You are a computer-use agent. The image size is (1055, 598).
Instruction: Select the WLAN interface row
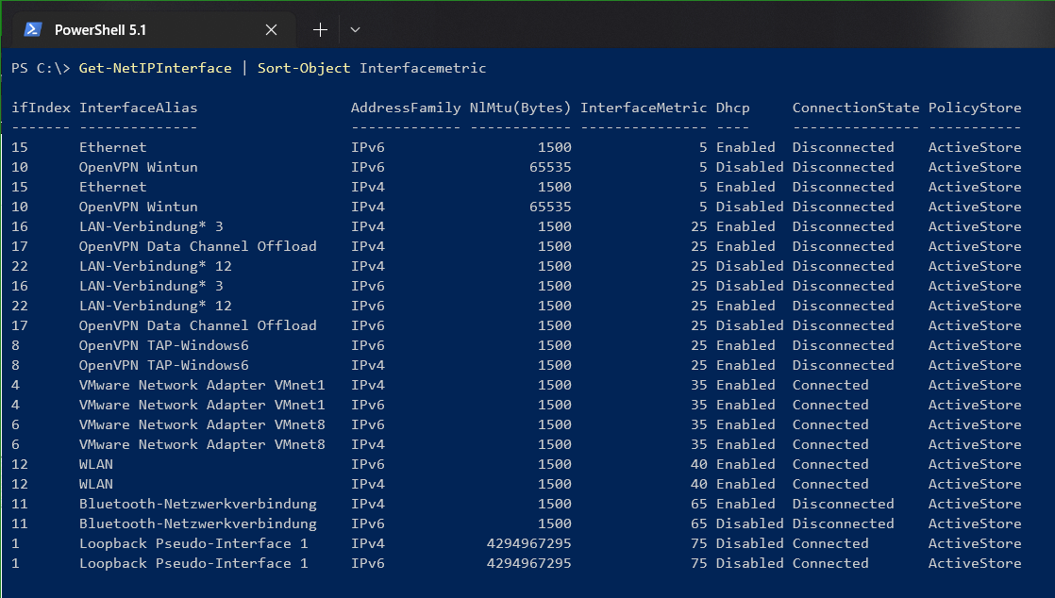click(x=93, y=464)
